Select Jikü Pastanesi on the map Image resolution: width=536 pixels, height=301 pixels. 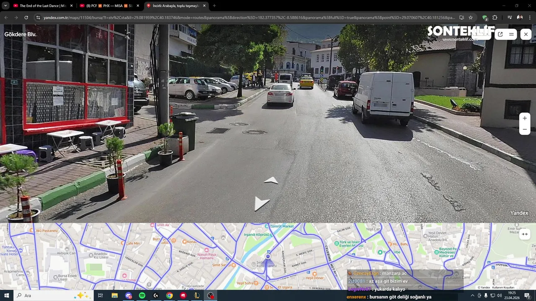(44, 231)
